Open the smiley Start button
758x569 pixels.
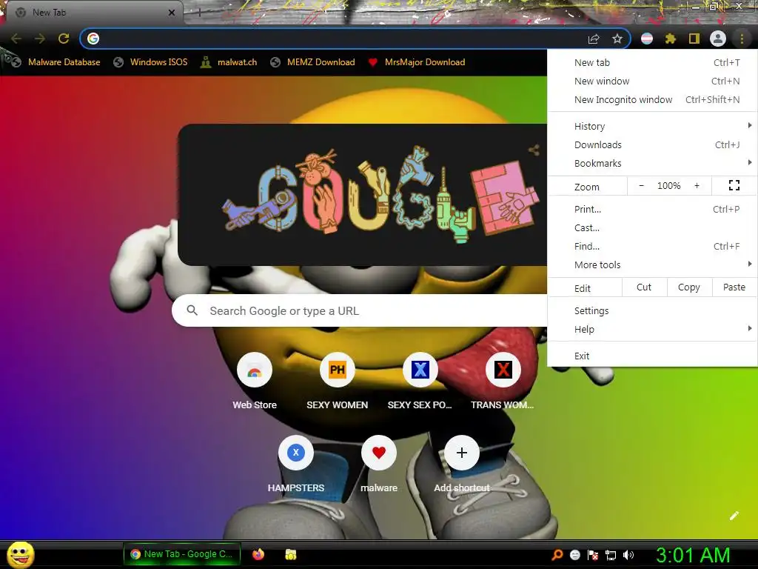click(x=20, y=554)
